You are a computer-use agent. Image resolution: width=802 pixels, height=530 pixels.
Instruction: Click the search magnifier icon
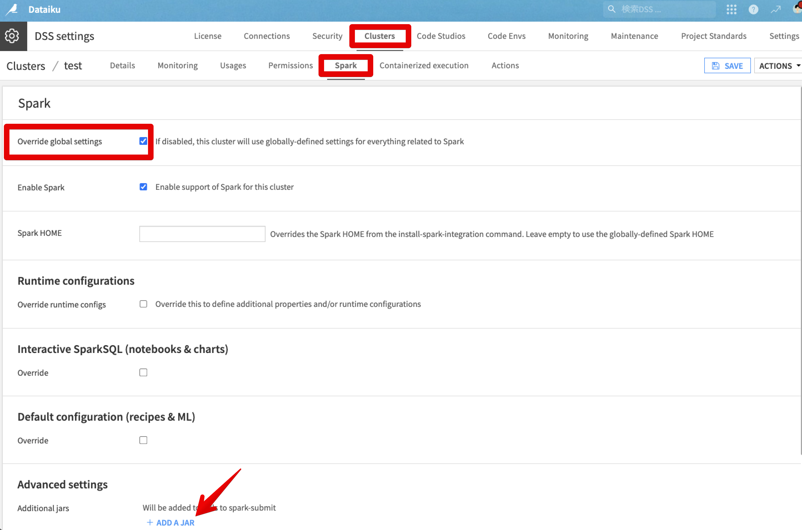(611, 9)
